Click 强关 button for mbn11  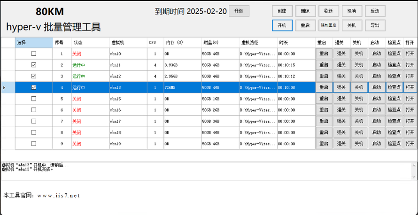[341, 65]
